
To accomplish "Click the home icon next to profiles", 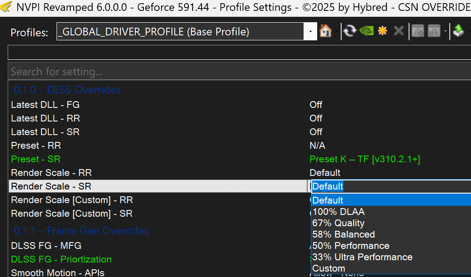I will coord(326,31).
